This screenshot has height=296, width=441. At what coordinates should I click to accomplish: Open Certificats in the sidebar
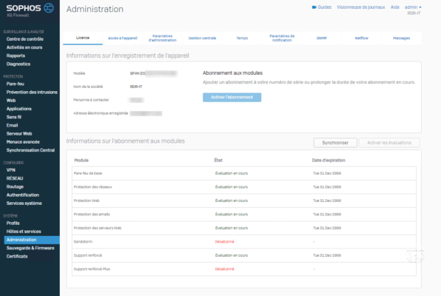[x=17, y=256]
